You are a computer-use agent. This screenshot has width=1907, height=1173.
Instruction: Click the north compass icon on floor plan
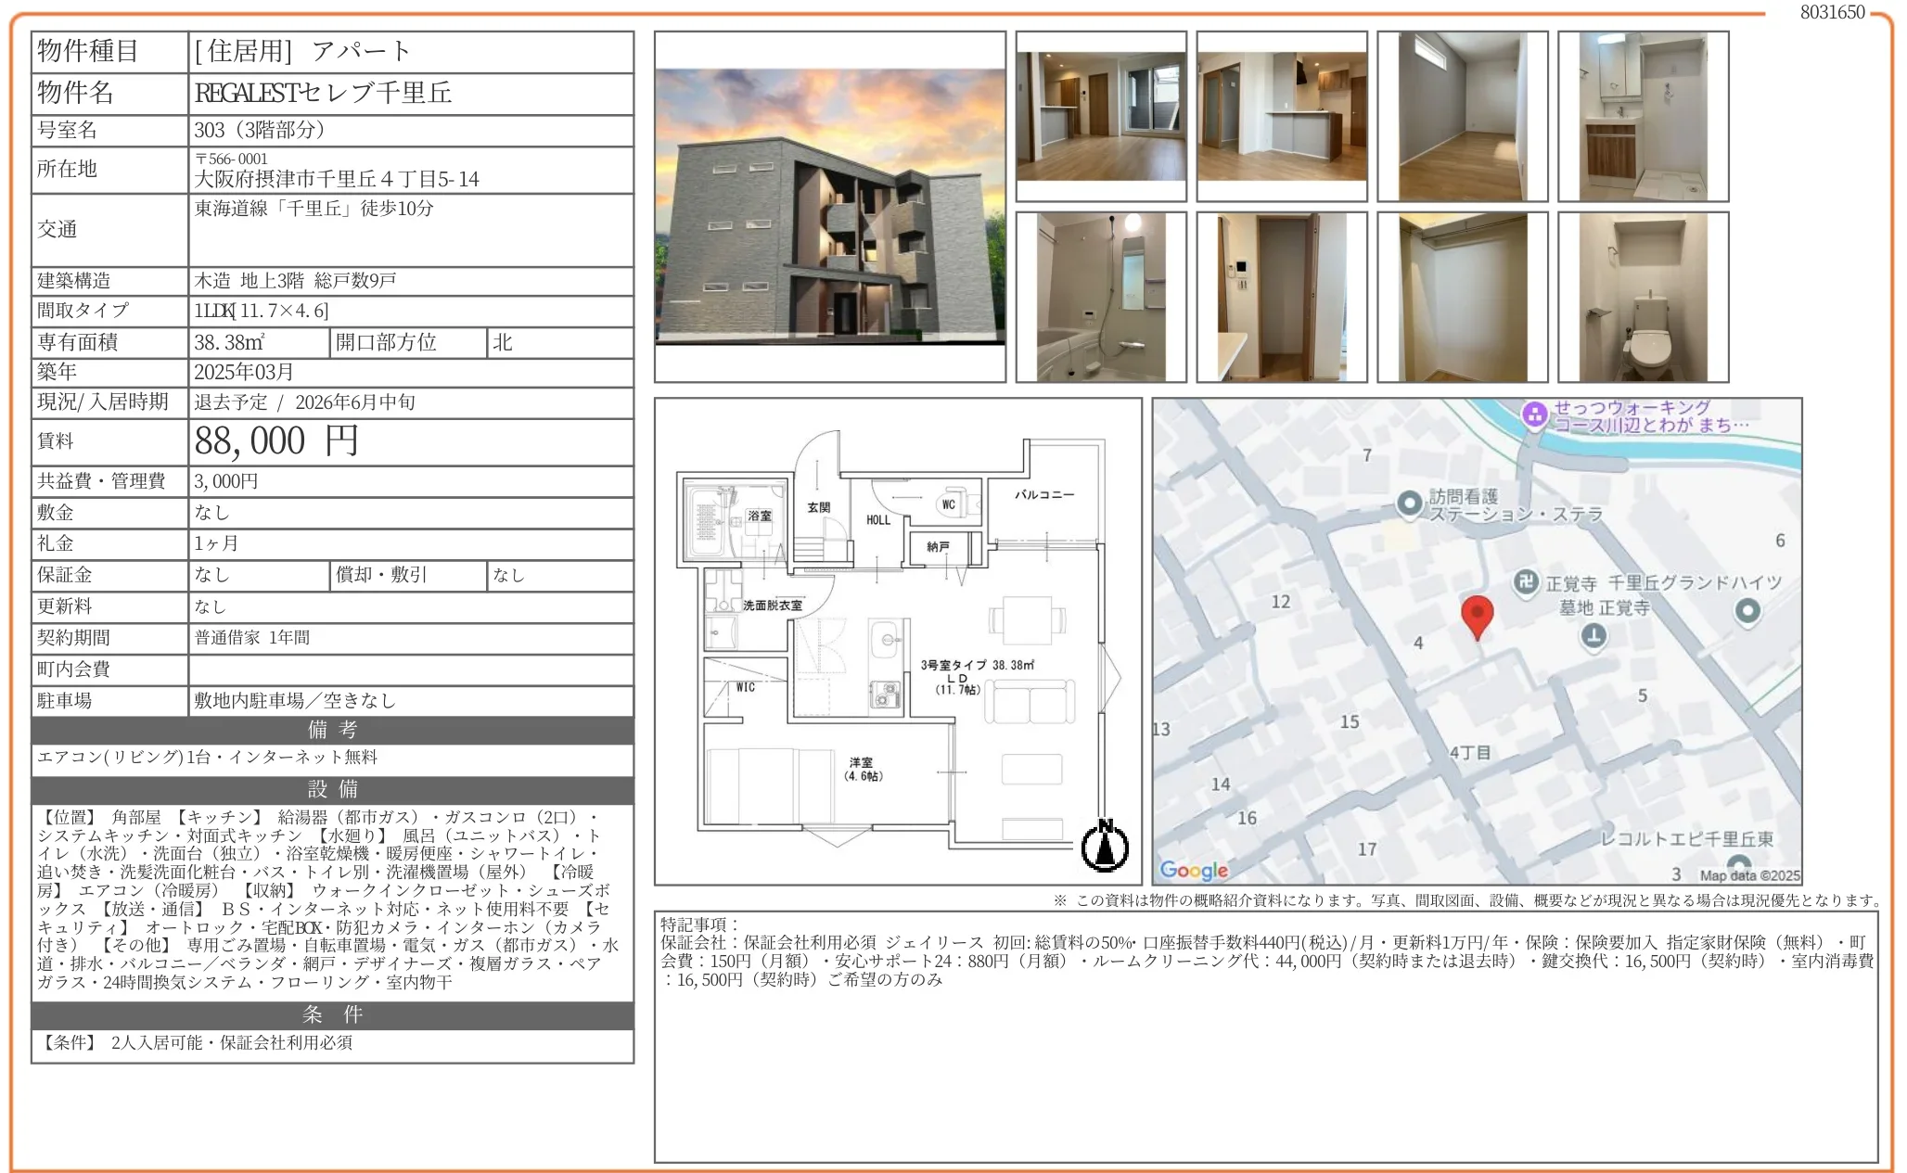(1105, 846)
